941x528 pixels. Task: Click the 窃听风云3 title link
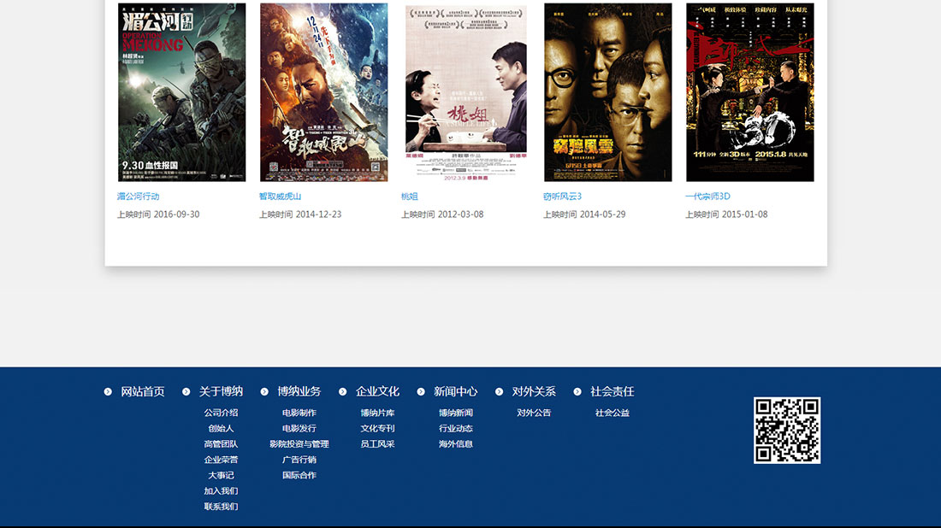click(x=562, y=197)
